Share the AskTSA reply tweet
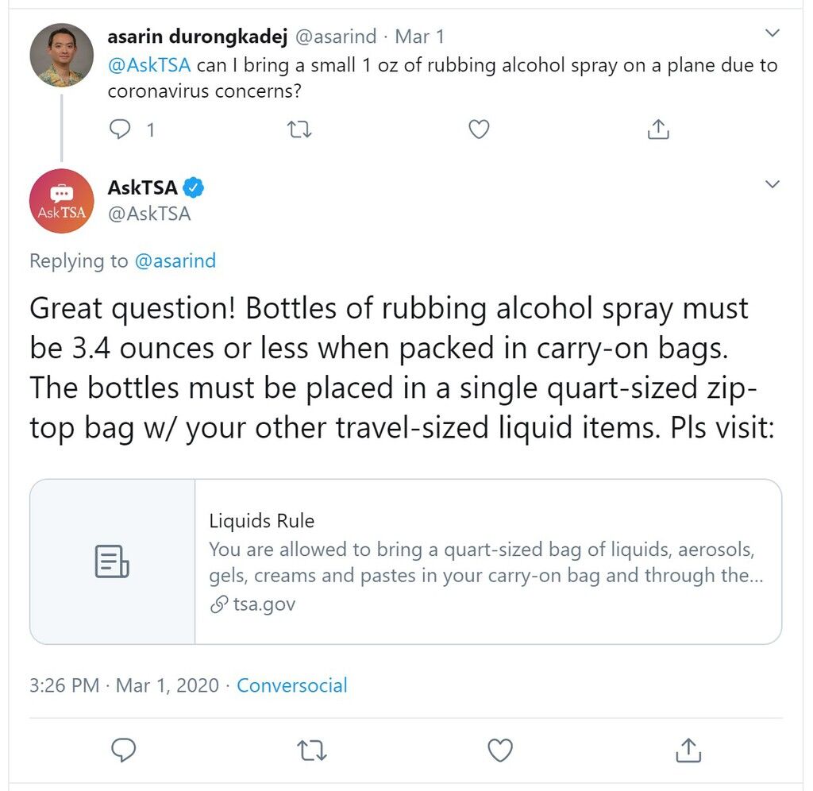The width and height of the screenshot is (813, 791). tap(688, 750)
